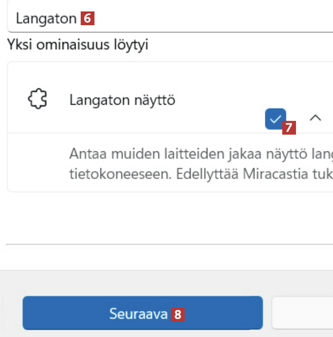Click the upward arrow next to the checkbox
The height and width of the screenshot is (337, 333).
[315, 118]
